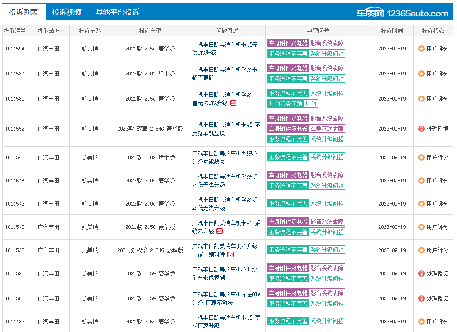Viewport: 457px width, 332px height.
Task: Click processing feedback icon for complaint 1011502
Action: [x=421, y=298]
